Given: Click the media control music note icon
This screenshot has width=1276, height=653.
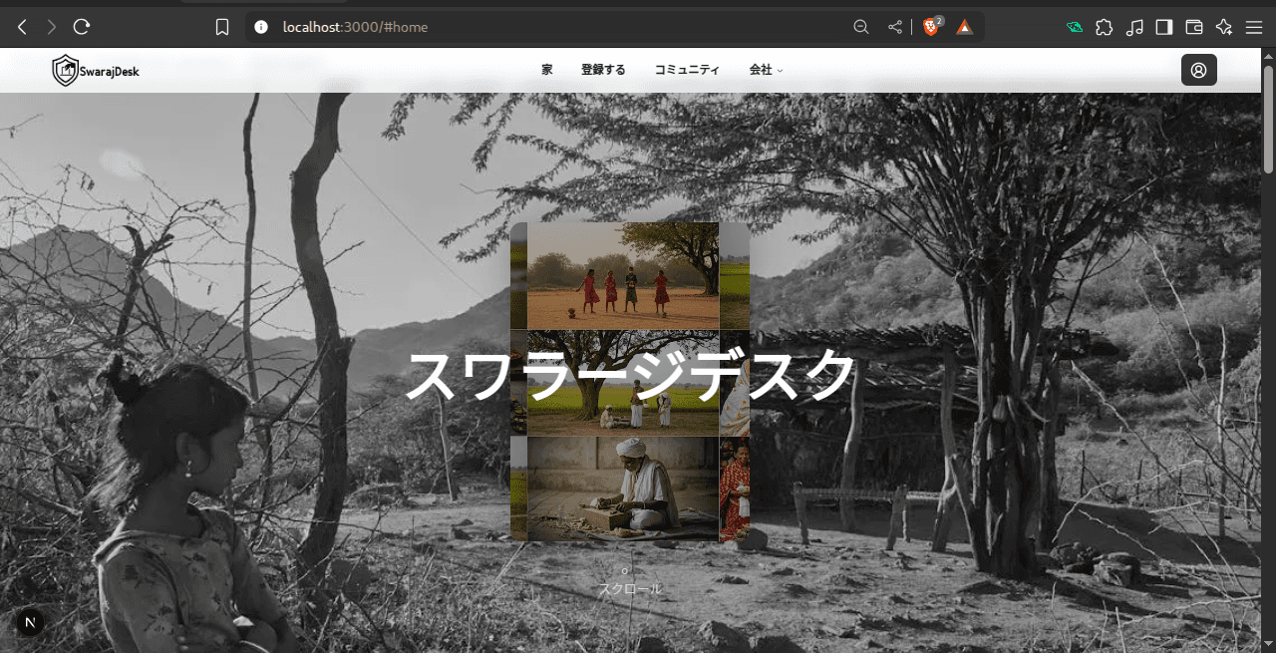Looking at the screenshot, I should [1133, 27].
